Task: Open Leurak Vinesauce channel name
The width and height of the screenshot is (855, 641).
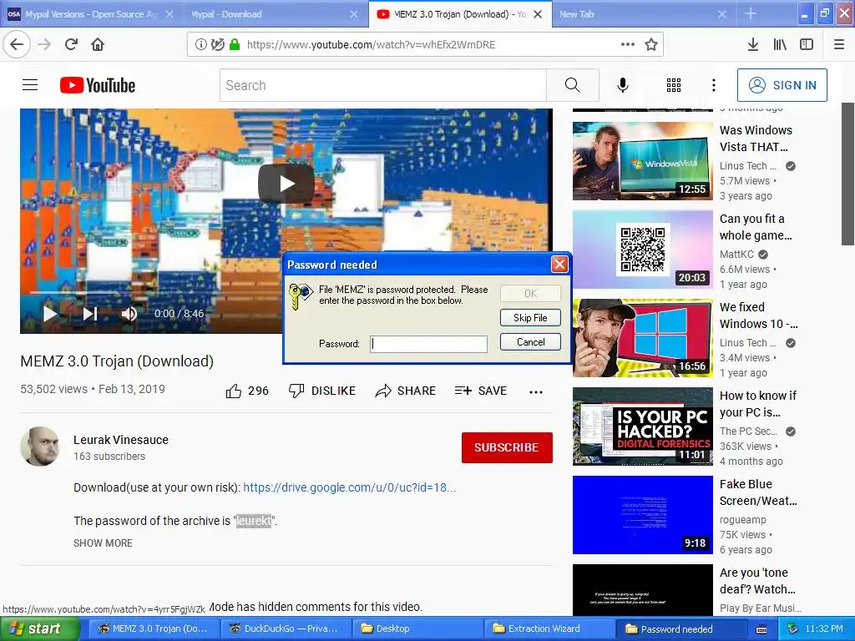Action: [121, 440]
